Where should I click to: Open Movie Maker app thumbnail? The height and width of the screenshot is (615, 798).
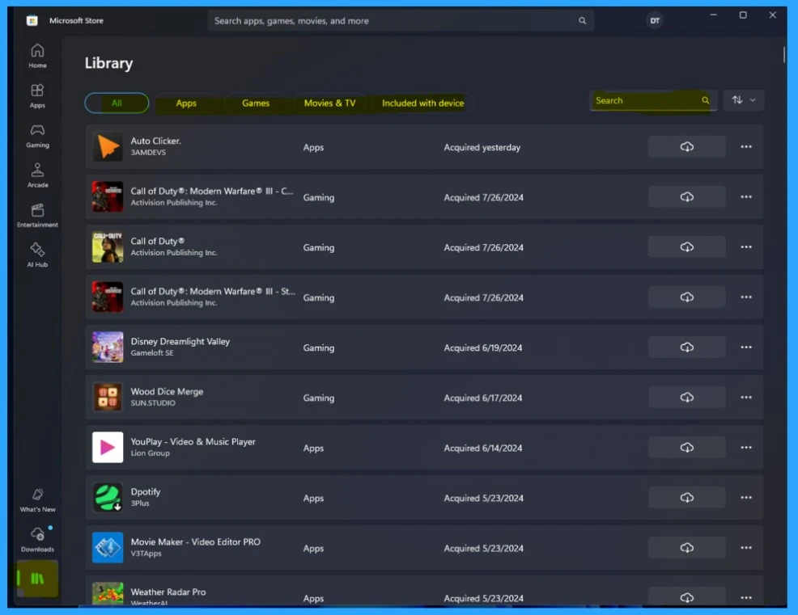pos(108,548)
